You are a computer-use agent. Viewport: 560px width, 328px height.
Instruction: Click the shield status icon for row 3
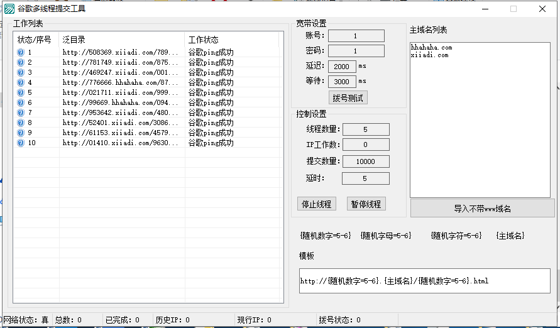[21, 72]
